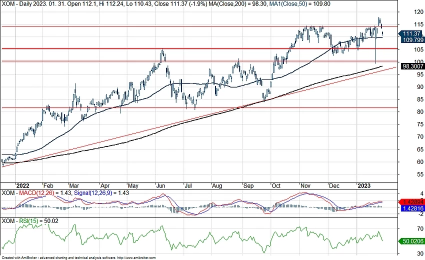This screenshot has height=260, width=425.
Task: Click the MA(Close,200) = 98.30 legend text
Action: 239,4
